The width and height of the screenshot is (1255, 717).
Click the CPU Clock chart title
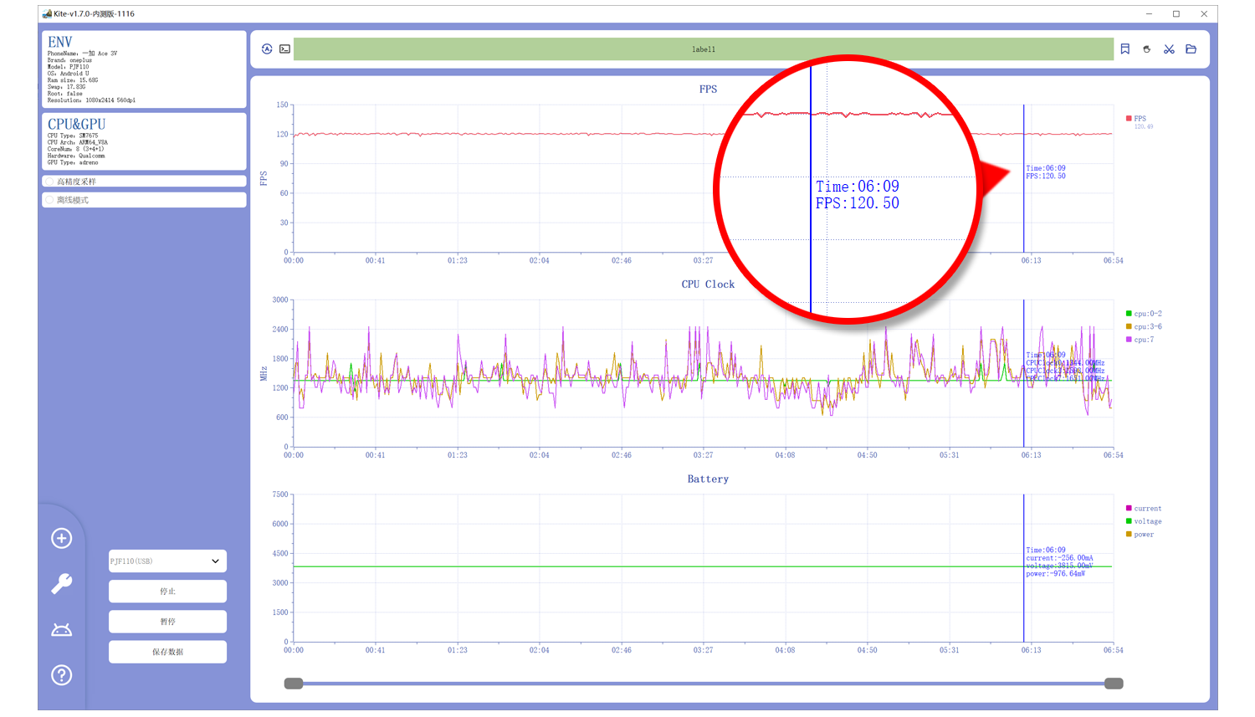(708, 284)
